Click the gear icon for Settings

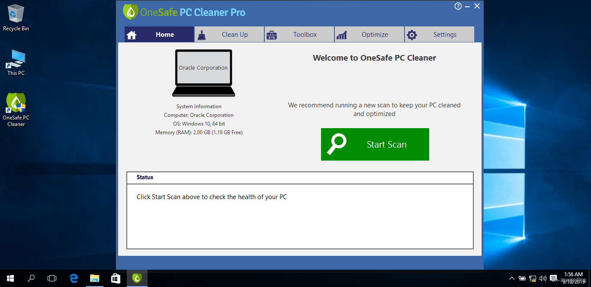coord(412,35)
